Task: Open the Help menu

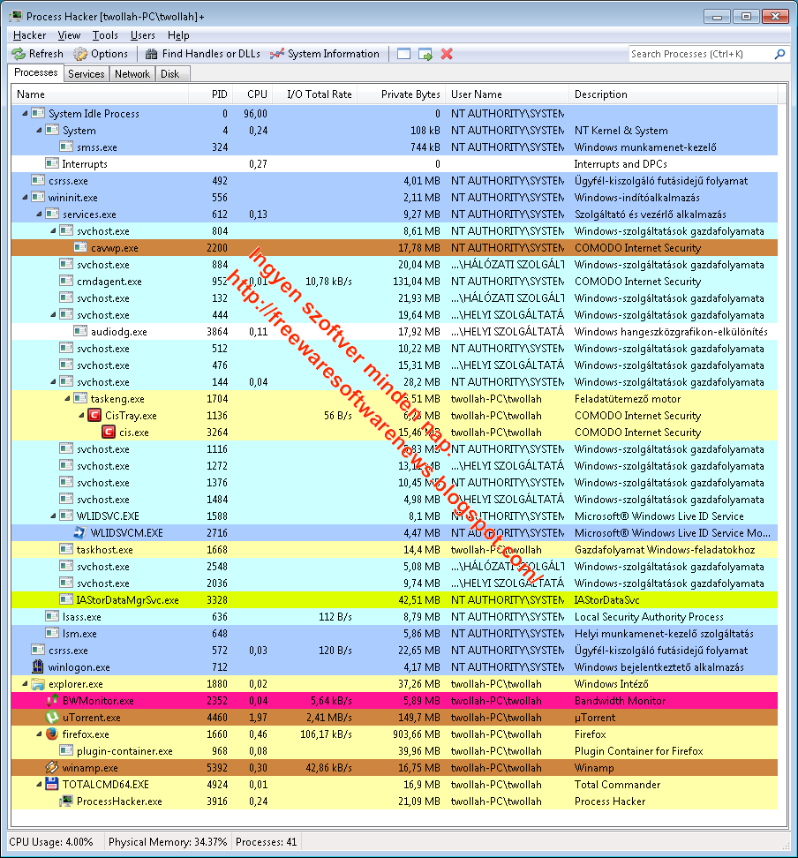Action: [178, 35]
